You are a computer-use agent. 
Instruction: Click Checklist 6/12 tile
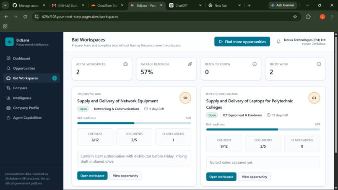(95, 137)
